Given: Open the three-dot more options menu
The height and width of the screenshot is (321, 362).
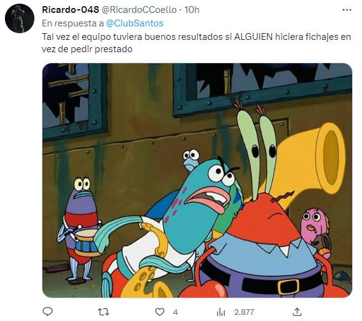Looking at the screenshot, I should point(347,10).
